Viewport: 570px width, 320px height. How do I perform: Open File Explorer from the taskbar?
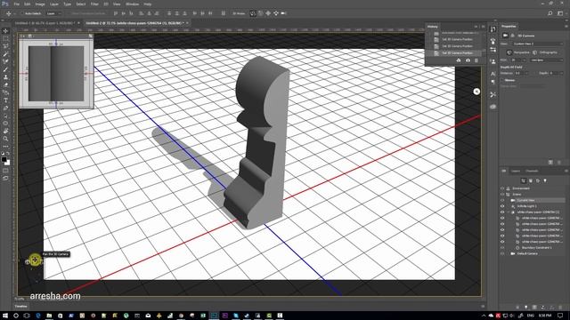(49, 316)
